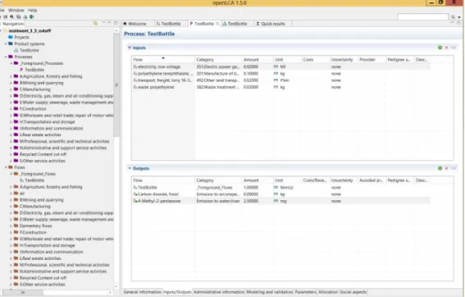Image resolution: width=465 pixels, height=297 pixels.
Task: Expand the Elementary flows folder
Action: 11,226
